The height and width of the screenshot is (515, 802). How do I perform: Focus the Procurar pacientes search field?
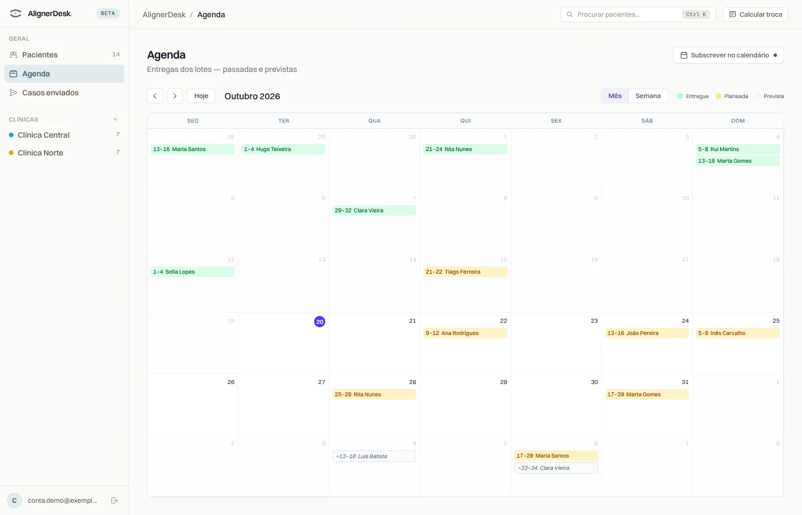tap(638, 14)
